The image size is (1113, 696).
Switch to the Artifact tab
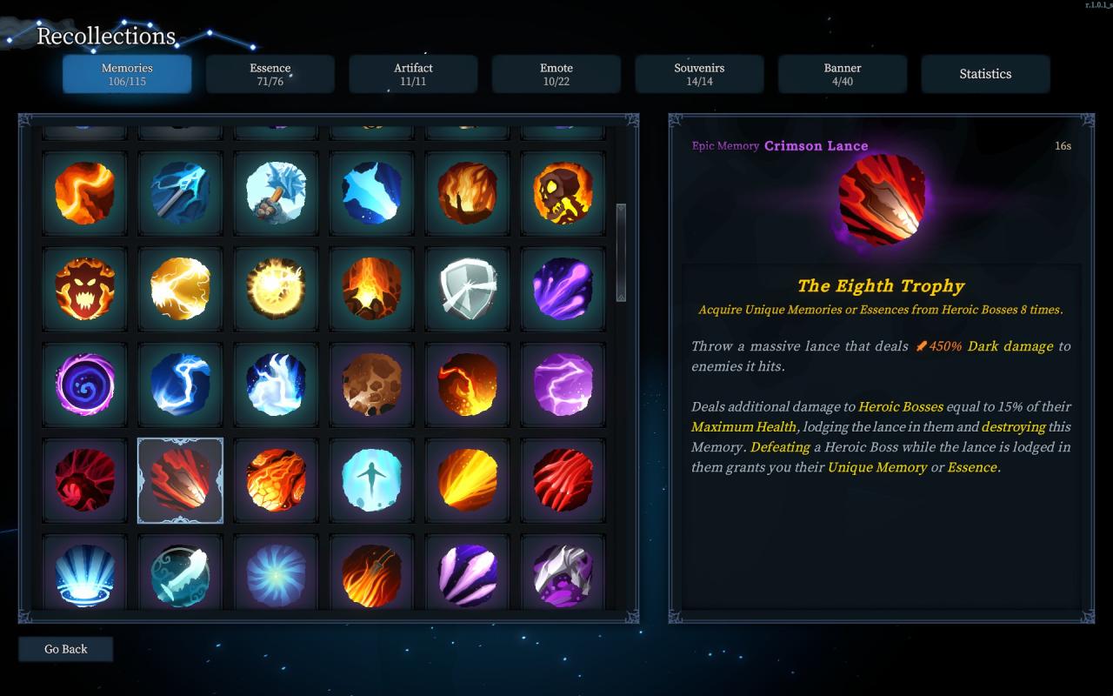pos(413,74)
